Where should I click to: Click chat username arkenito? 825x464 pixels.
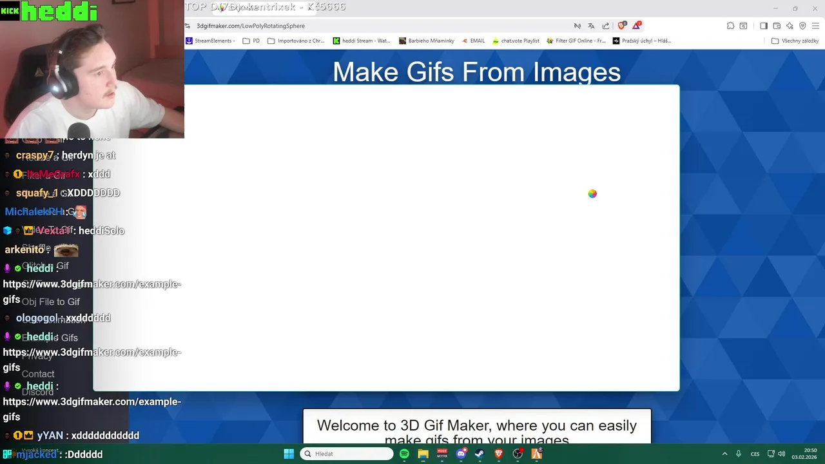tap(24, 249)
